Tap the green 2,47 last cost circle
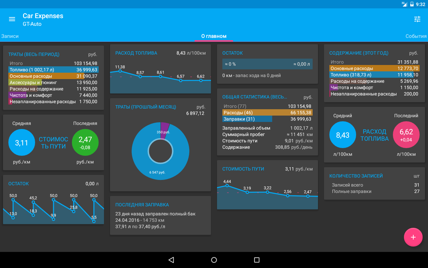 click(85, 143)
